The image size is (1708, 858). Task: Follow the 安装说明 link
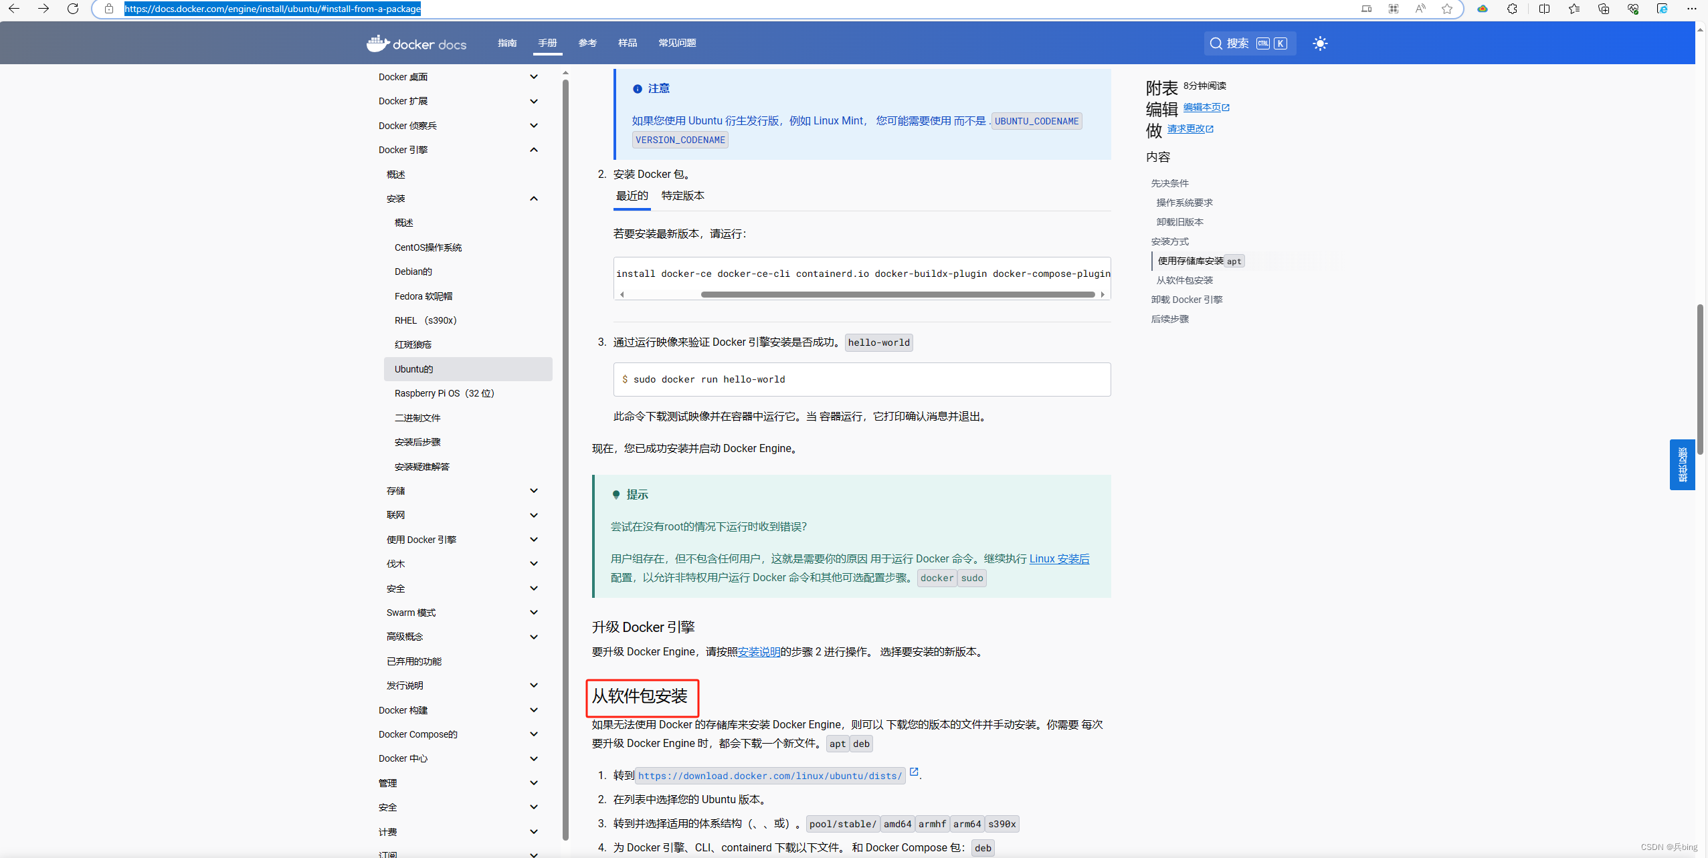759,651
